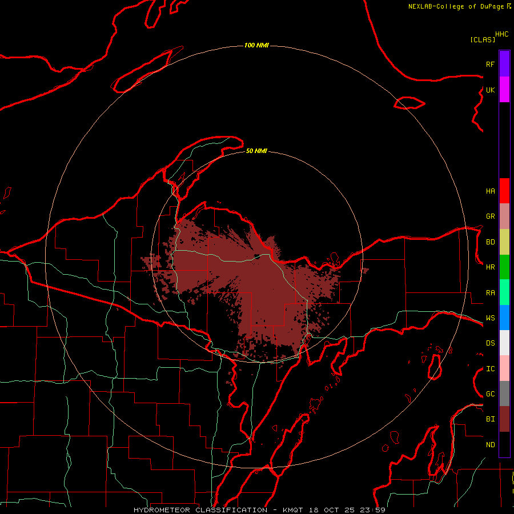Click the HA red legend swatch
The width and height of the screenshot is (514, 514).
click(x=504, y=191)
